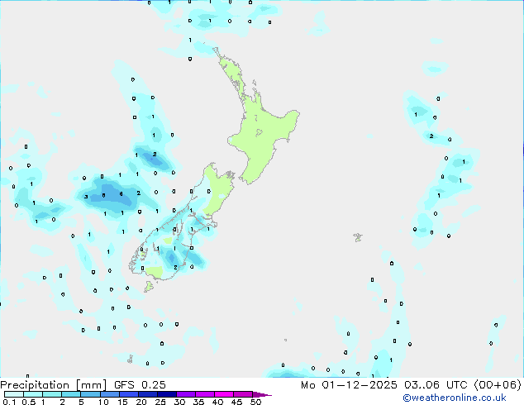
Task: Click Lake Taupo outline inside North Island
Action: (x=259, y=131)
